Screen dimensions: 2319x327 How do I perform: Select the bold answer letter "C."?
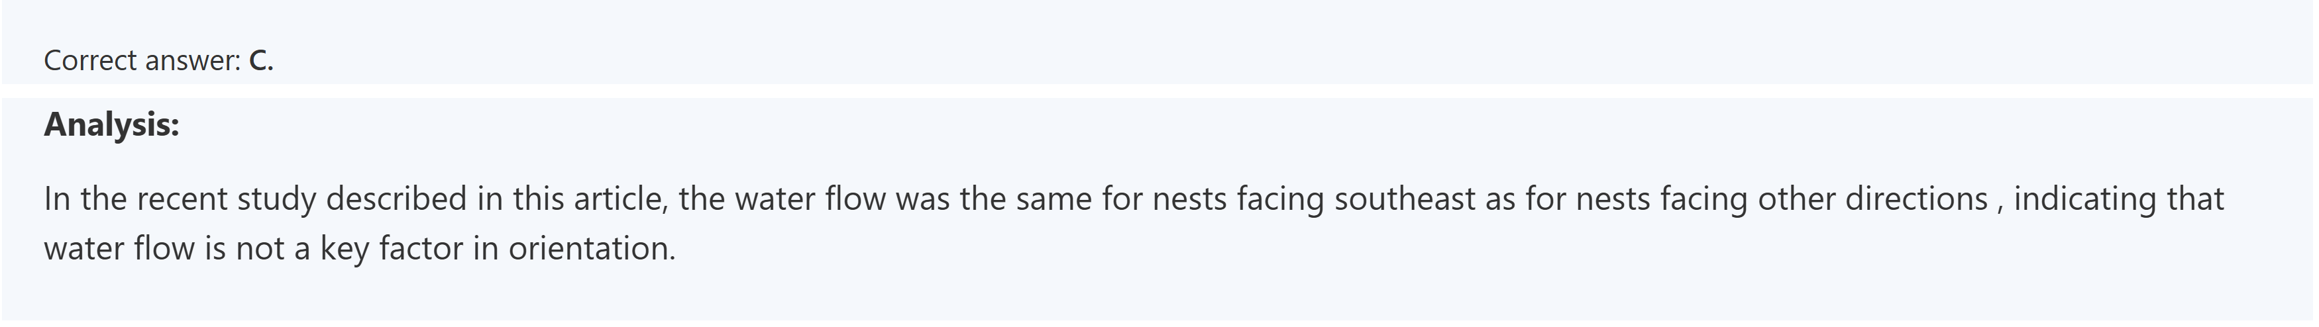pos(261,60)
